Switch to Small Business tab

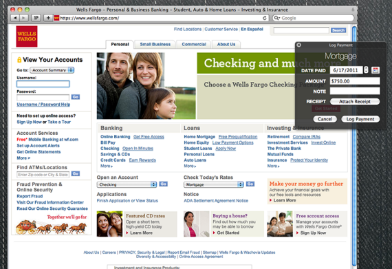[x=155, y=44]
